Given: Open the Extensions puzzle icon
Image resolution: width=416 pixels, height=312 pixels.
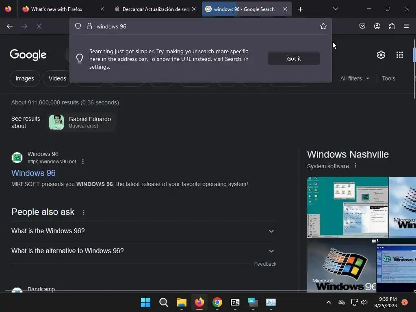Looking at the screenshot, I should 392,26.
